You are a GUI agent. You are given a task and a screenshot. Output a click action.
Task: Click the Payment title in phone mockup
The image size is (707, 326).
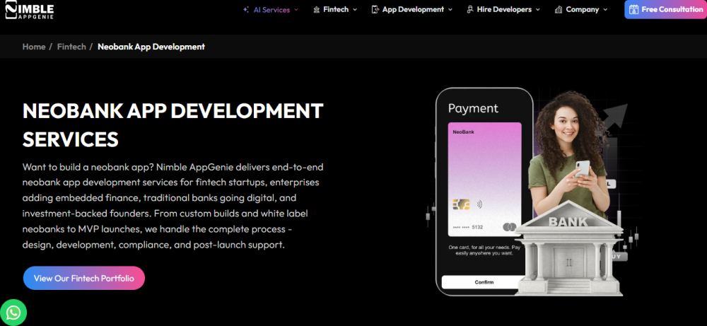(473, 108)
